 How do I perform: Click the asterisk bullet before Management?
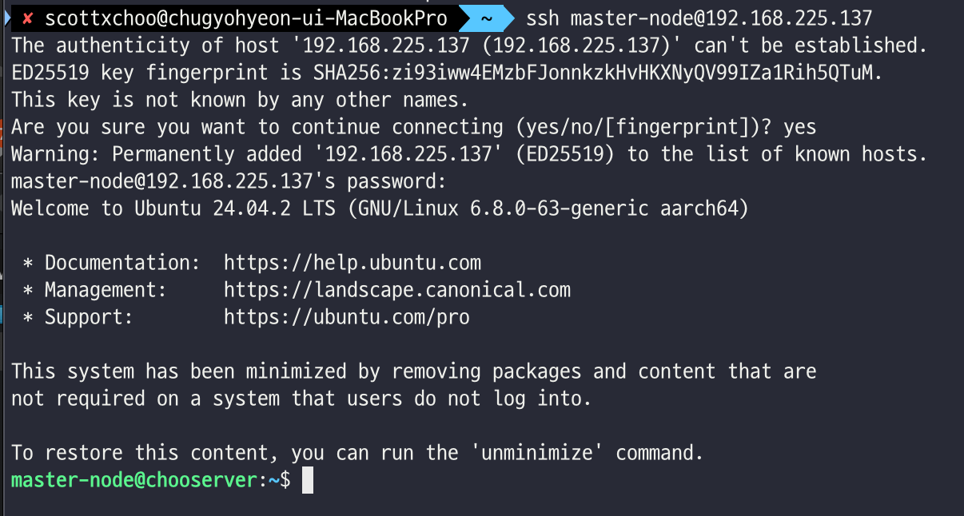tap(28, 290)
